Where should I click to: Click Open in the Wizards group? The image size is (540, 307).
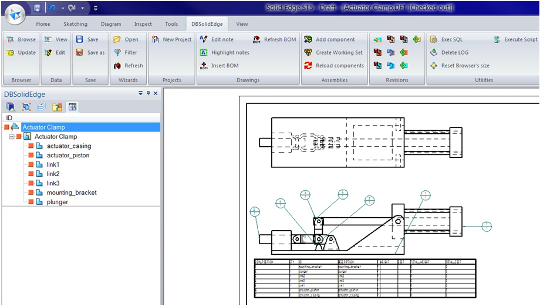[126, 40]
